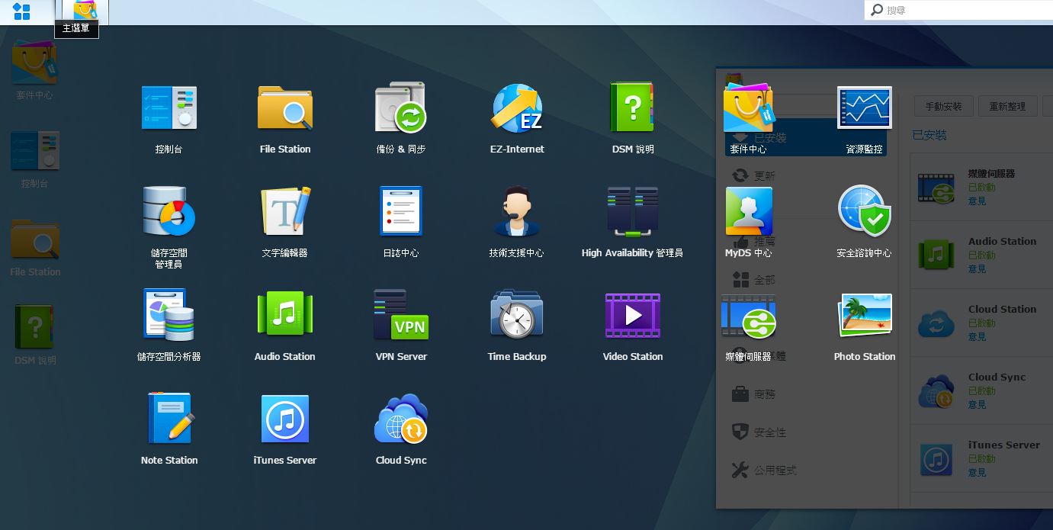Click the 主選單 main menu taskbar button

coord(22,11)
